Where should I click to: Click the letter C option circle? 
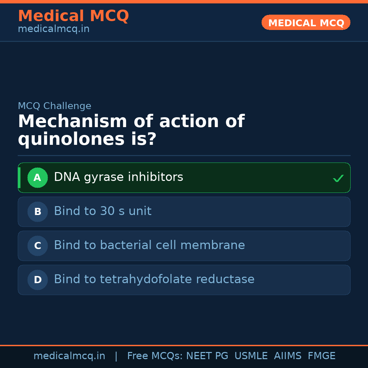pyautogui.click(x=37, y=246)
